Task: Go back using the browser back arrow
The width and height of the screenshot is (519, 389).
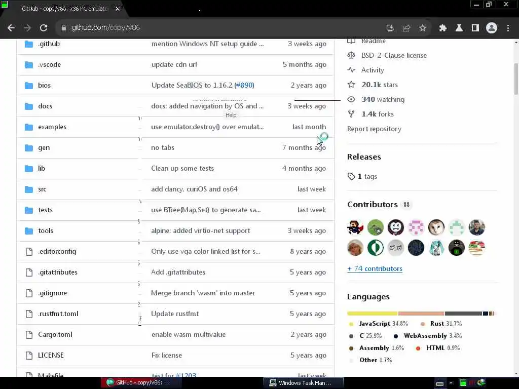Action: coord(11,28)
